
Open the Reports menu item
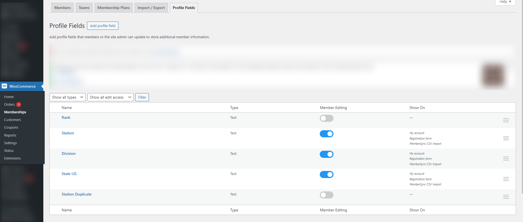click(10, 135)
